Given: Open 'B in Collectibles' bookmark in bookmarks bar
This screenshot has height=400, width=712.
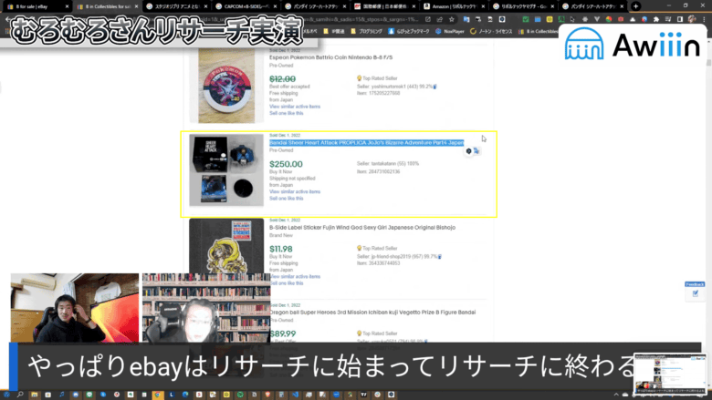Looking at the screenshot, I should (x=539, y=31).
